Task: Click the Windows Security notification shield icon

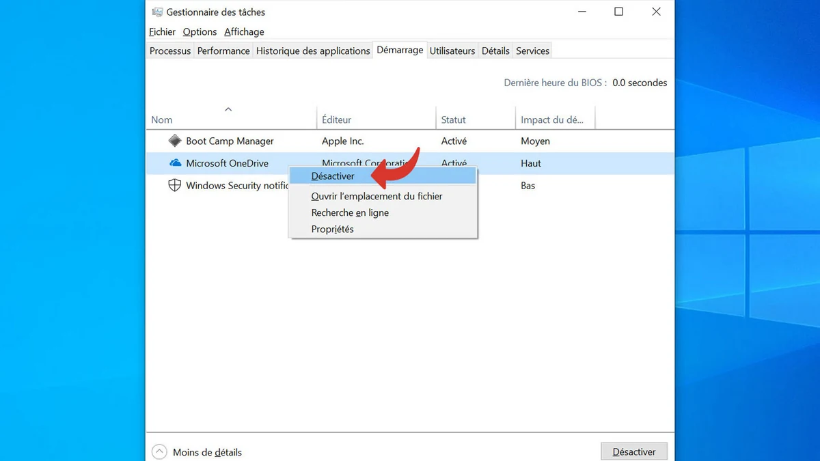Action: pos(175,185)
